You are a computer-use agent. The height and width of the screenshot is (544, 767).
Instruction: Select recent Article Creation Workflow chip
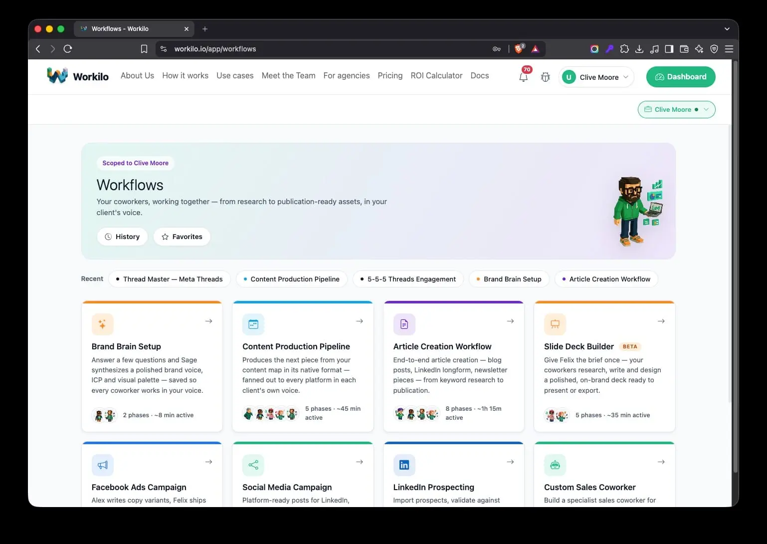pos(606,279)
